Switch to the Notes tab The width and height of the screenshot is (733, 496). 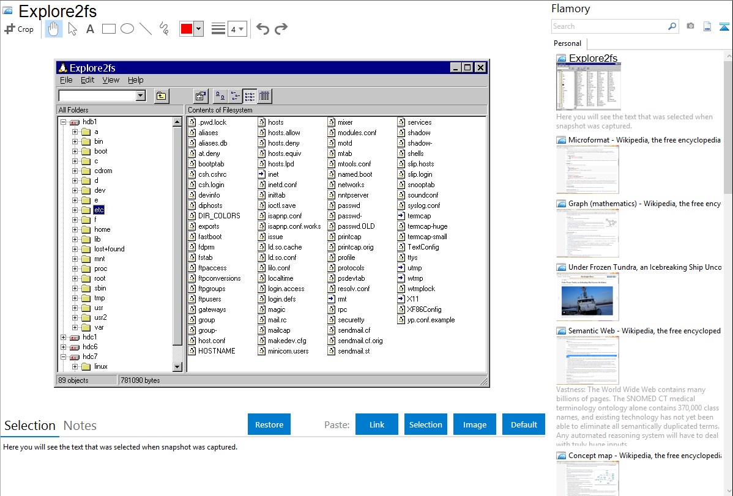coord(80,426)
